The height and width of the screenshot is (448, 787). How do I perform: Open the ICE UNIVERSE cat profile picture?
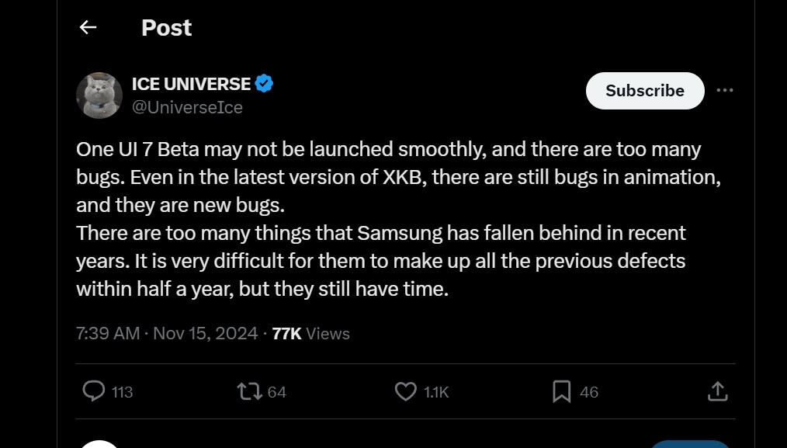(99, 96)
